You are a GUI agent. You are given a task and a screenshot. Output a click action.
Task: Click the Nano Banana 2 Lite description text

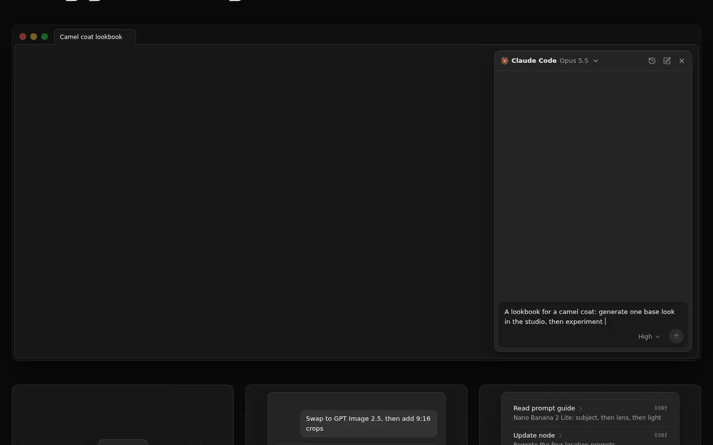pos(587,418)
